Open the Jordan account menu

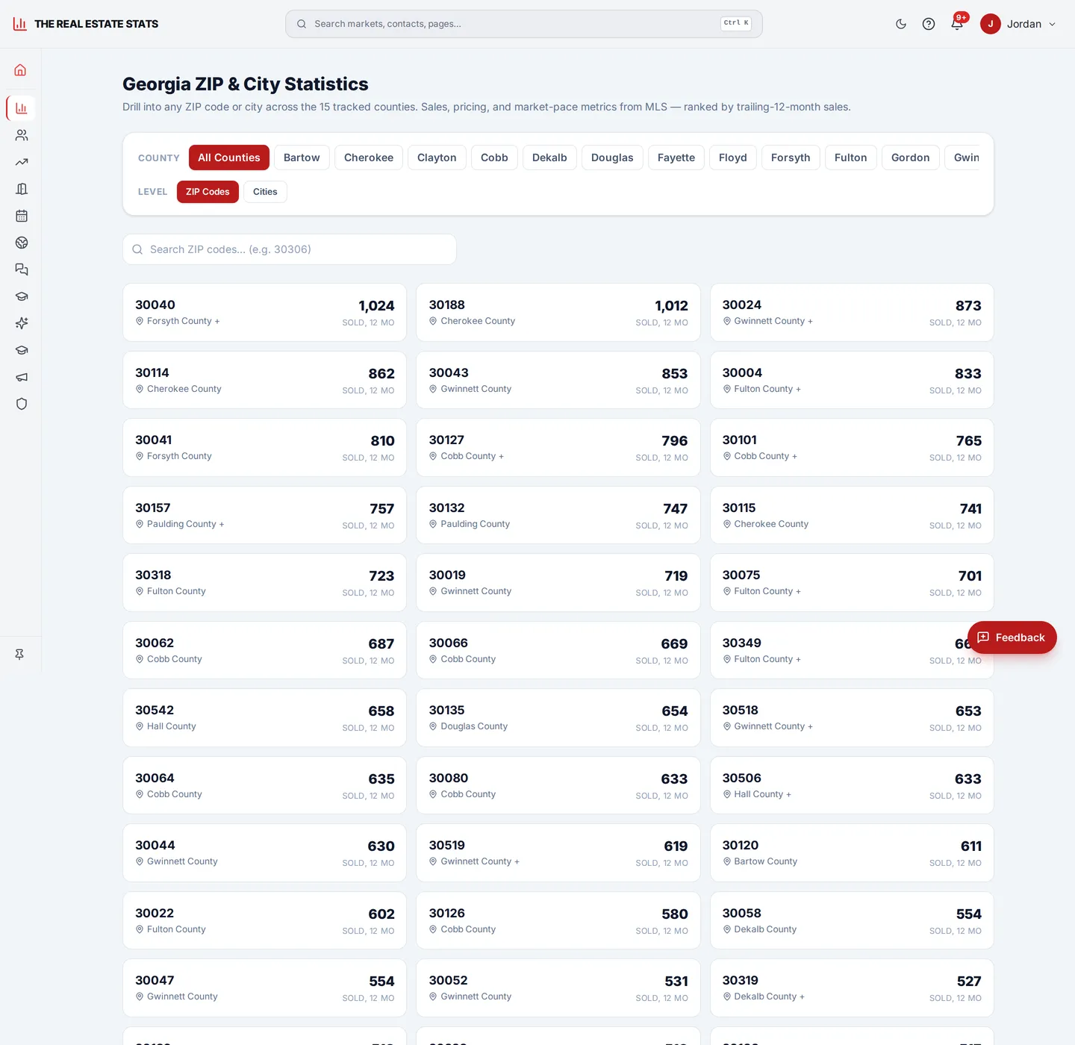(x=1019, y=24)
